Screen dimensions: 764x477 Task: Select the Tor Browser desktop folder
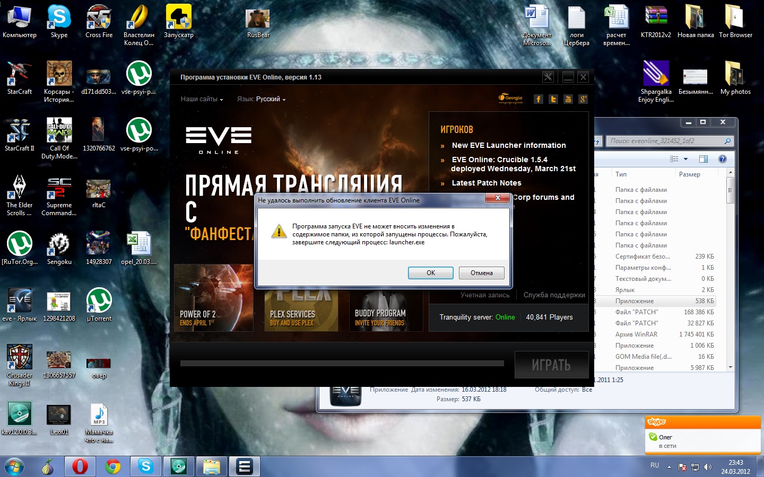pyautogui.click(x=735, y=22)
